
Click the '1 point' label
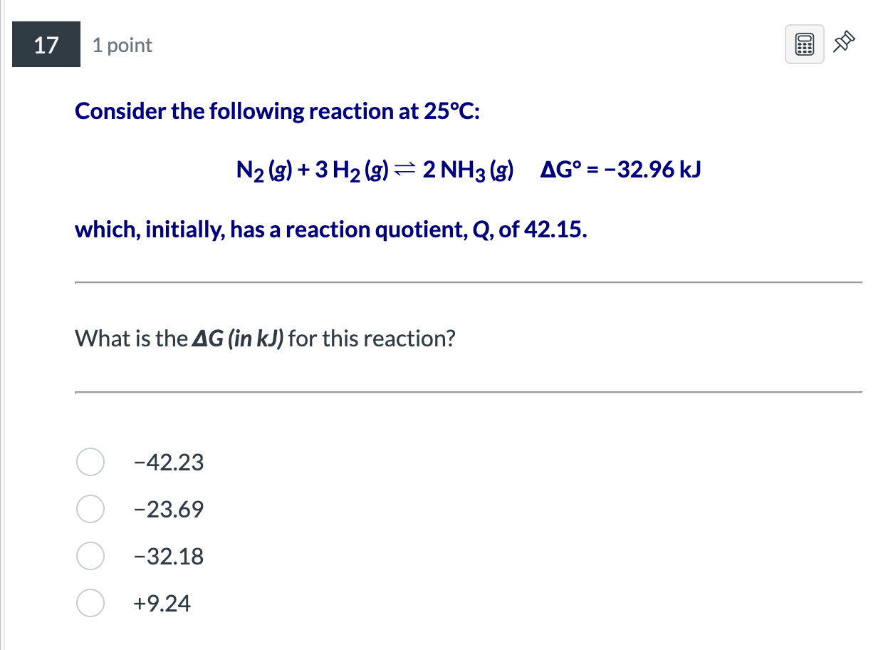click(x=121, y=45)
